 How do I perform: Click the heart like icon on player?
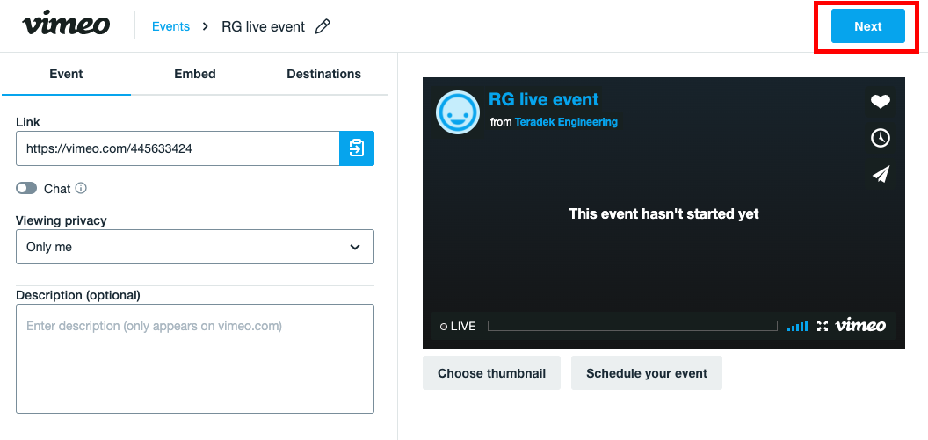pyautogui.click(x=880, y=102)
